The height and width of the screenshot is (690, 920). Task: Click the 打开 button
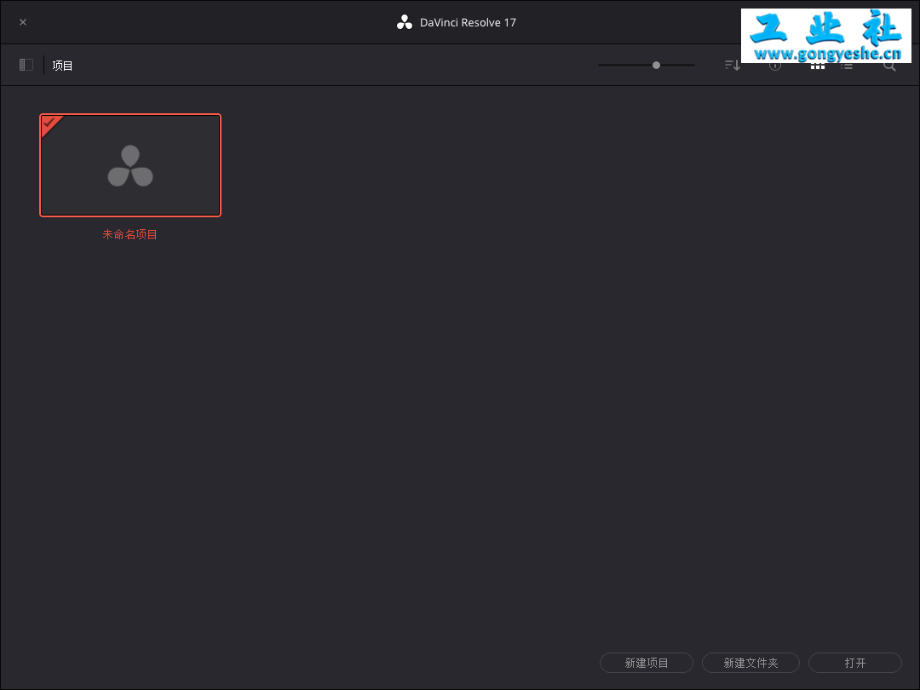coord(855,663)
